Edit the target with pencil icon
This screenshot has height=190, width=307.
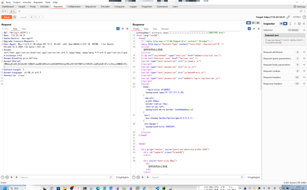(288, 17)
